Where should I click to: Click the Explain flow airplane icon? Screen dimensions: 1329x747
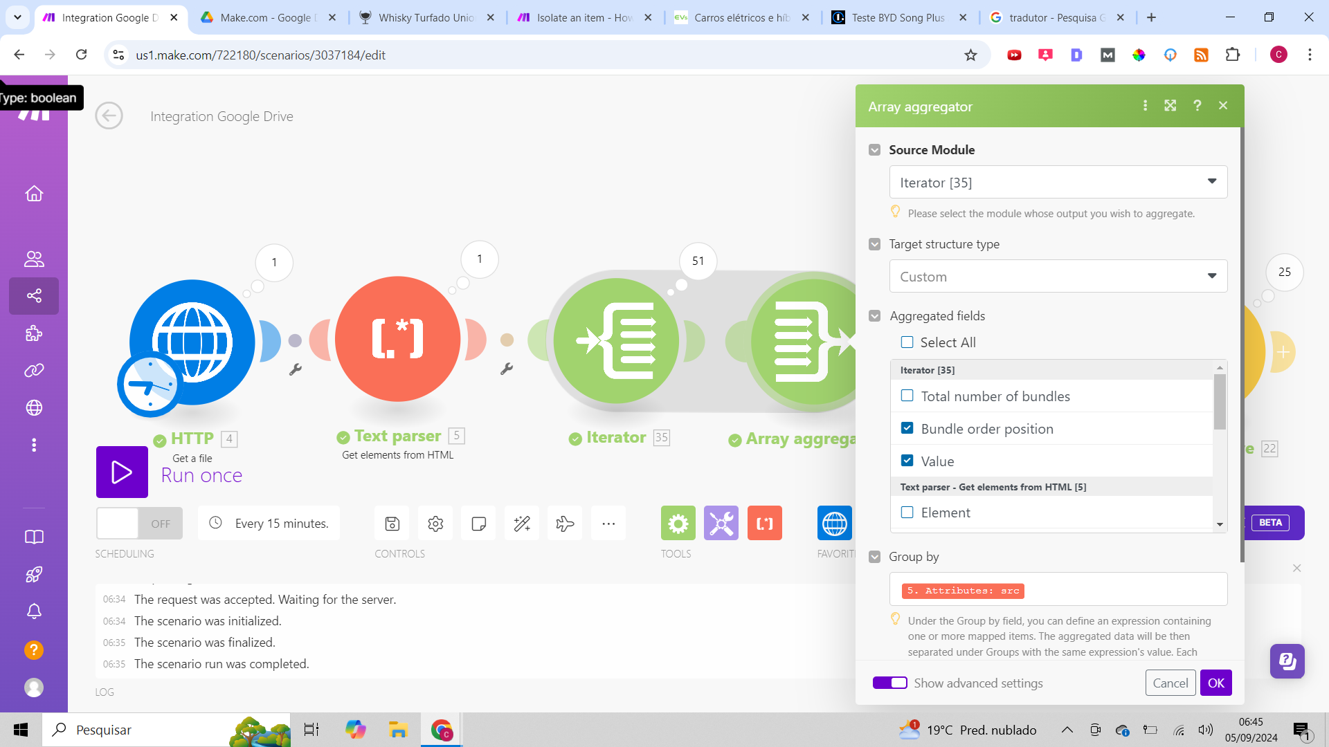click(565, 524)
